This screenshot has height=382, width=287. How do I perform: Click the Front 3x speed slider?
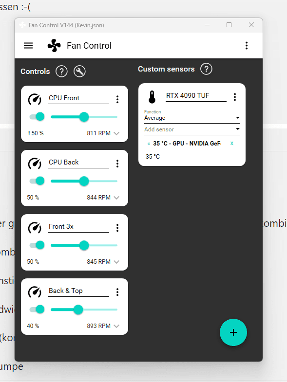click(84, 245)
